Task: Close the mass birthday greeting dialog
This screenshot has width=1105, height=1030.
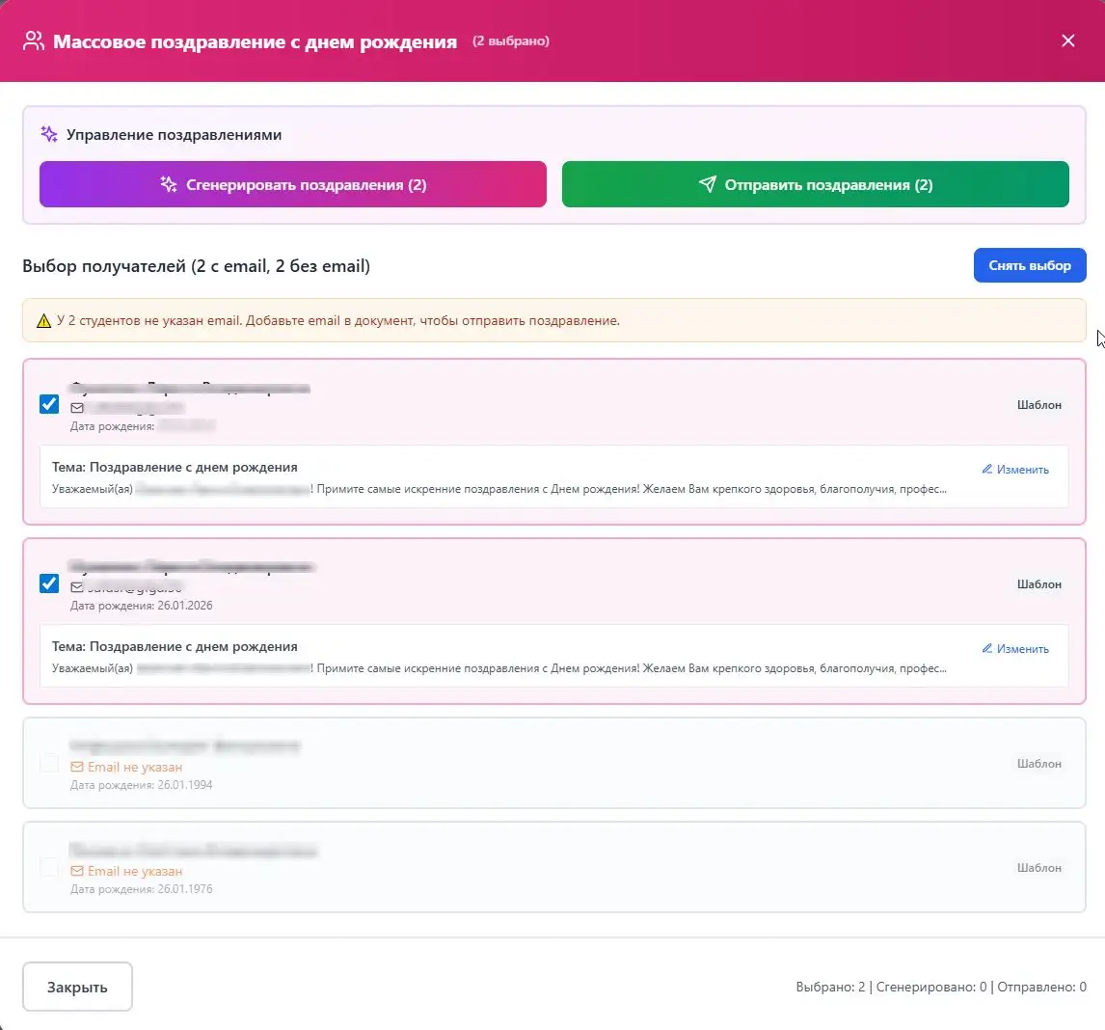Action: [1067, 41]
